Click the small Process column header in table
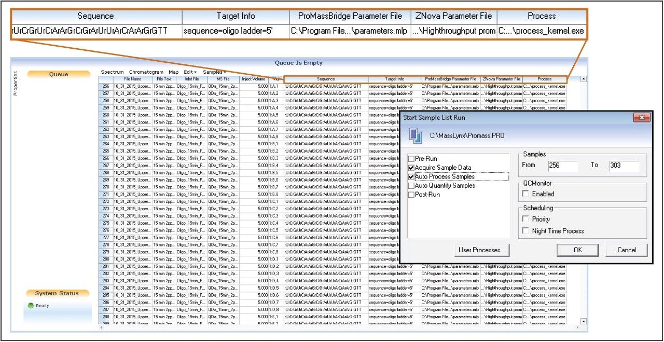 tap(544, 79)
